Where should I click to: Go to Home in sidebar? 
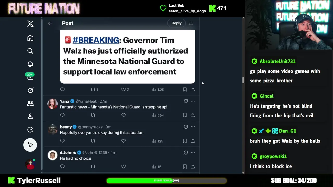30,38
